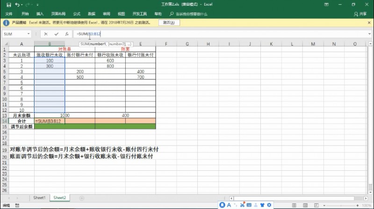Switch to the 插入 ribbon tab

(x=40, y=14)
